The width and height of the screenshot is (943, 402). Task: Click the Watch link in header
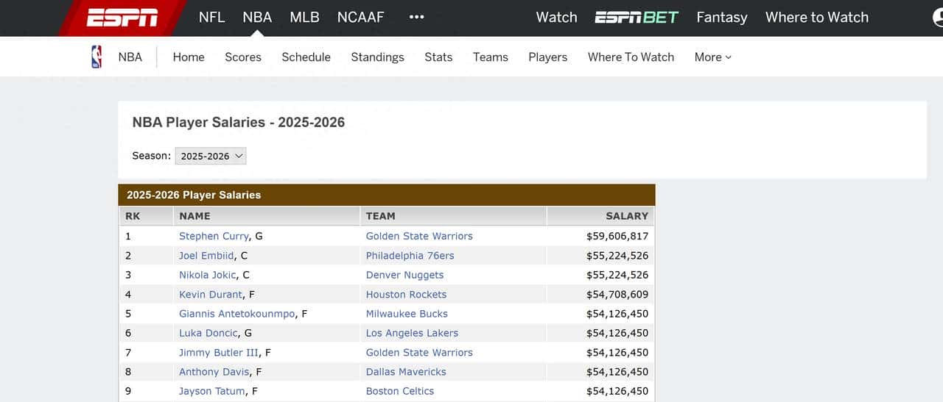(x=556, y=18)
